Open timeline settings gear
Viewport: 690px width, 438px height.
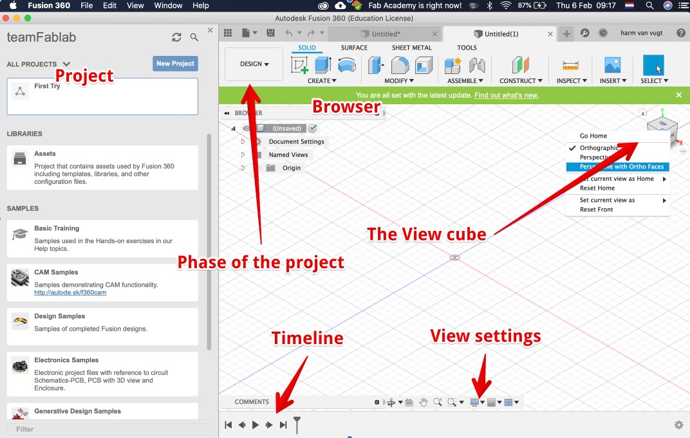click(x=679, y=424)
